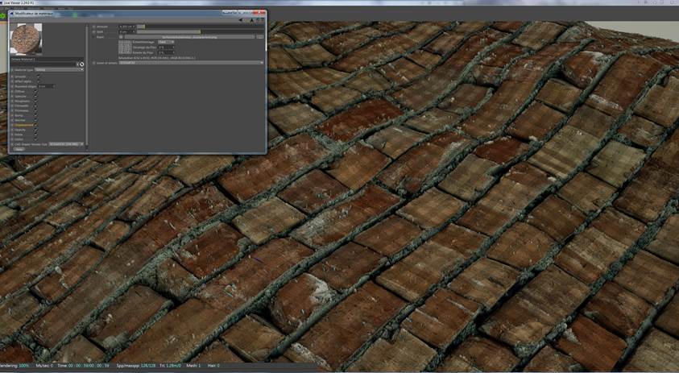Toggle the Diffuse channel checkbox

pos(36,91)
